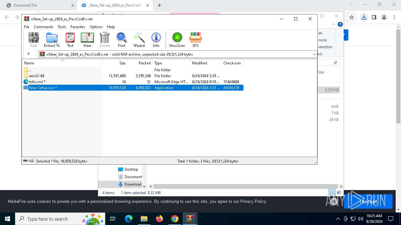401x225 pixels.
Task: Open the browser profile icon
Action: [384, 17]
